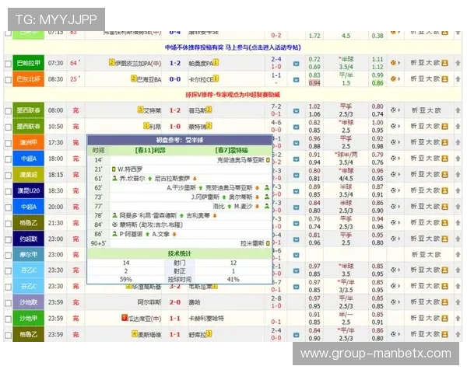Open the football icon in 澳昆U20 row
This screenshot has width=467, height=373.
click(394, 190)
